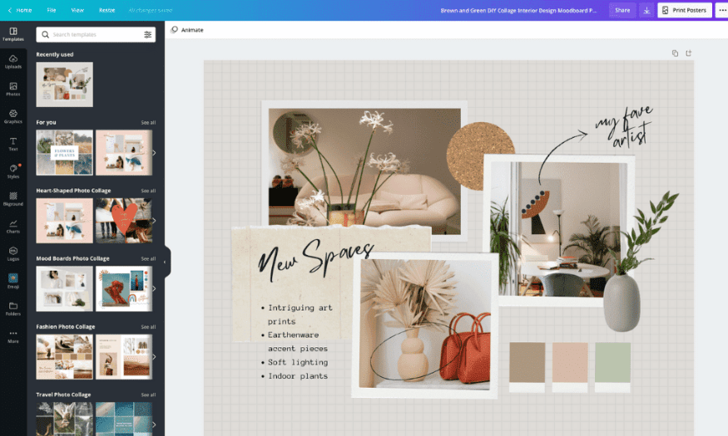Open the Resize menu
This screenshot has width=728, height=436.
[106, 10]
